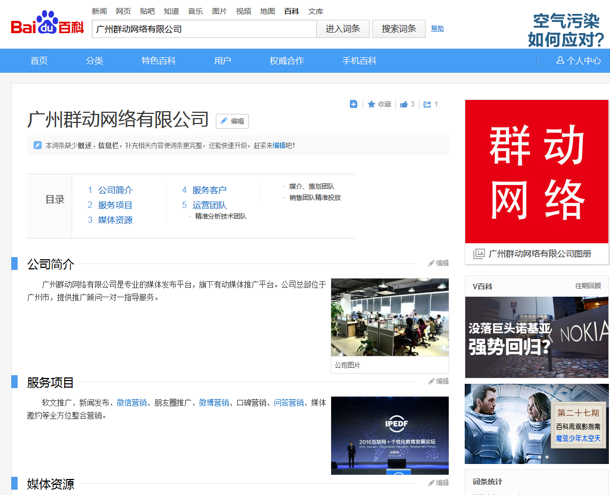
Task: Open the 魔弦少年太空天 link
Action: coord(578,438)
